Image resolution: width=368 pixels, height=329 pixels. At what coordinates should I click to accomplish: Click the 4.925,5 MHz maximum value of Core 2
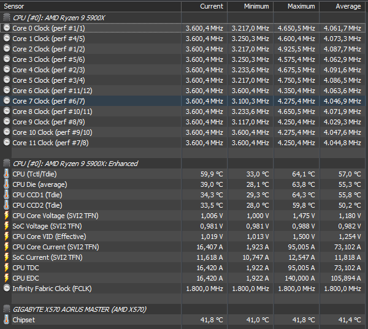296,49
